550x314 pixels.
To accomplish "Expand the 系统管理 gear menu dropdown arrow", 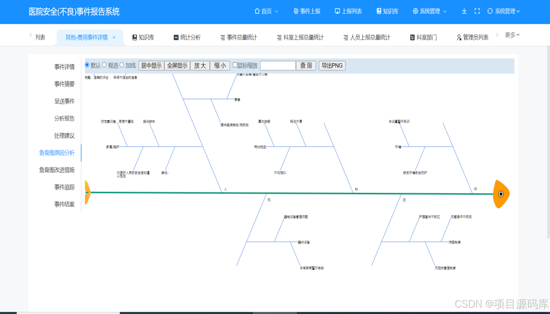I will [445, 11].
